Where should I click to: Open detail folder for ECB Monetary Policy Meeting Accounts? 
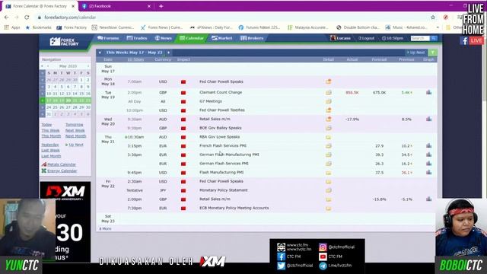tap(328, 209)
